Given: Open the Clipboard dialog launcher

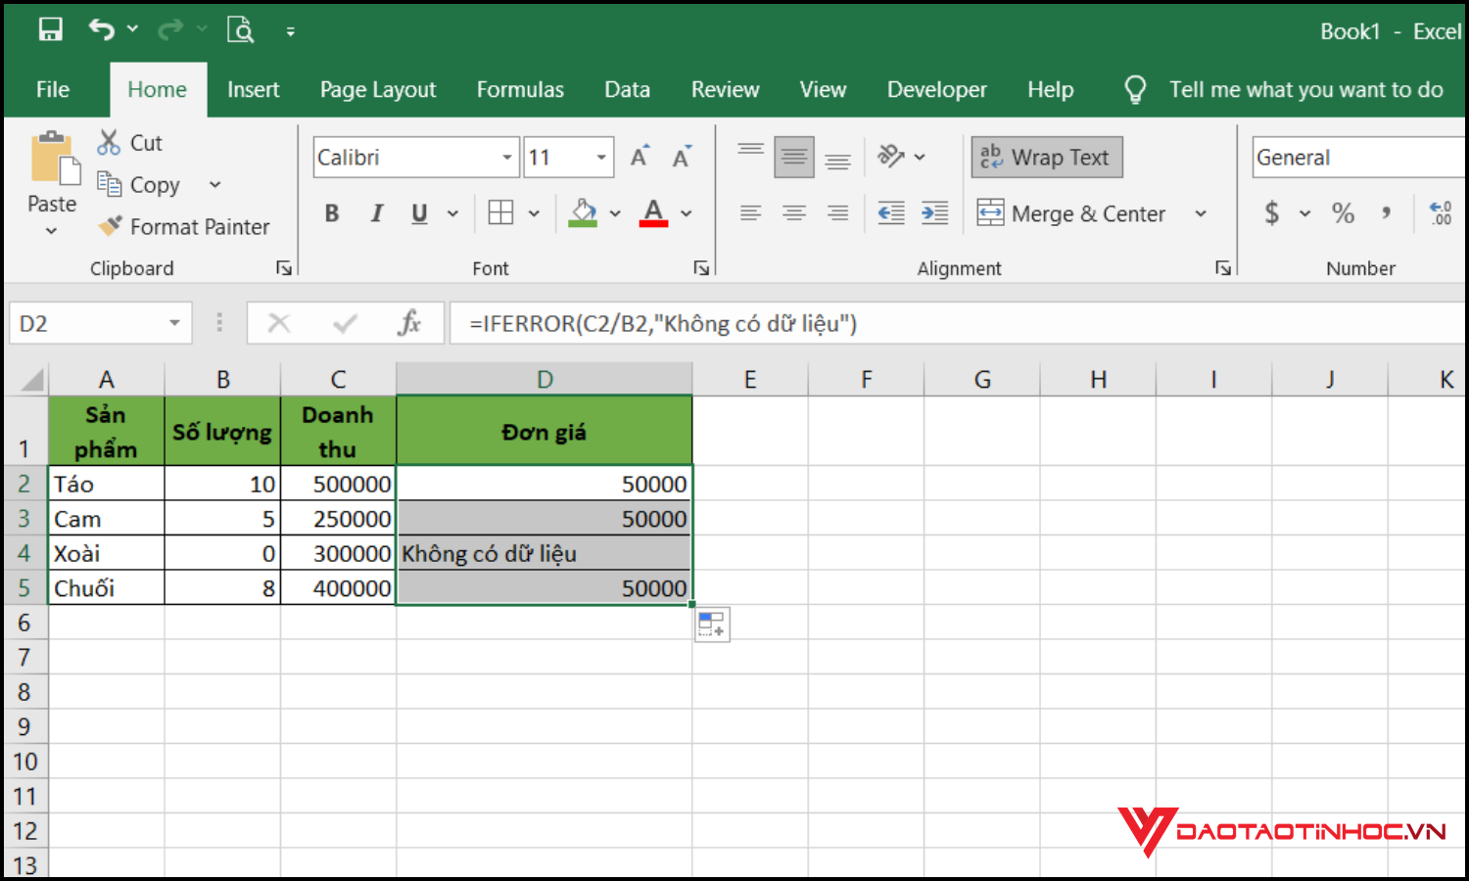Looking at the screenshot, I should click(x=283, y=267).
